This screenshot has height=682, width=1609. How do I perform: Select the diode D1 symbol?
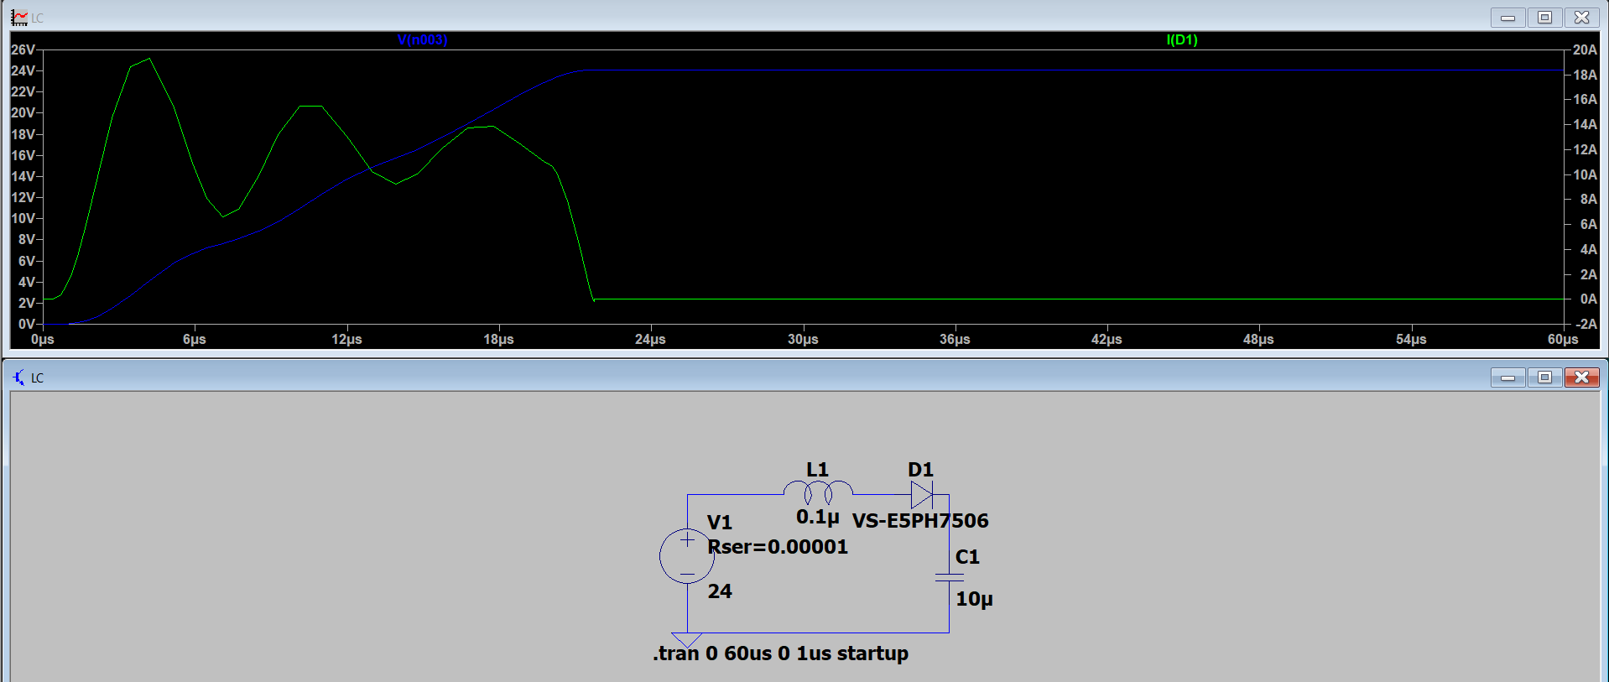click(x=922, y=495)
